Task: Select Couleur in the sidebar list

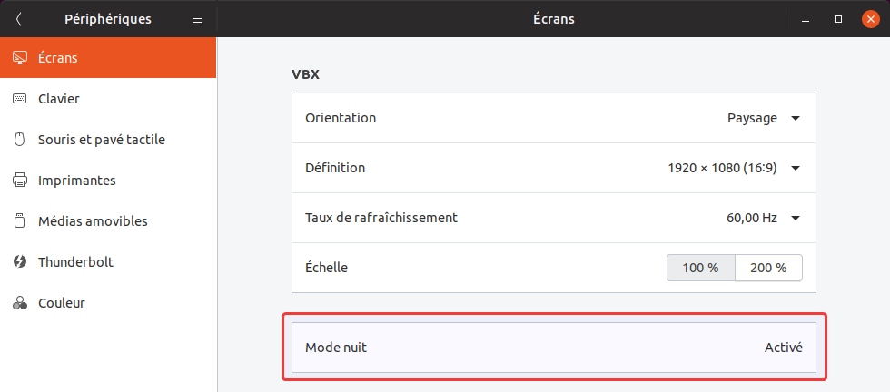Action: pos(61,303)
